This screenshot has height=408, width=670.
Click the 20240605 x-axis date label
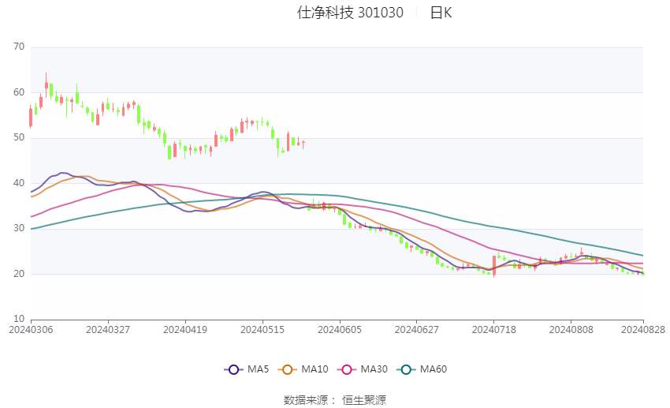[x=340, y=330]
